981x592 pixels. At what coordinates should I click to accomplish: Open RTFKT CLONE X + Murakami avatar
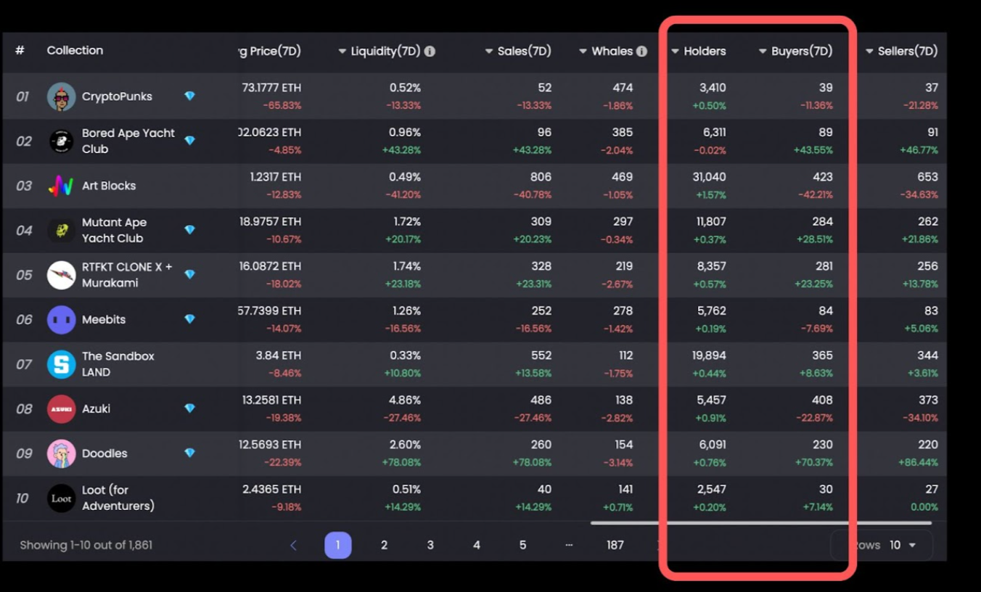pyautogui.click(x=62, y=275)
